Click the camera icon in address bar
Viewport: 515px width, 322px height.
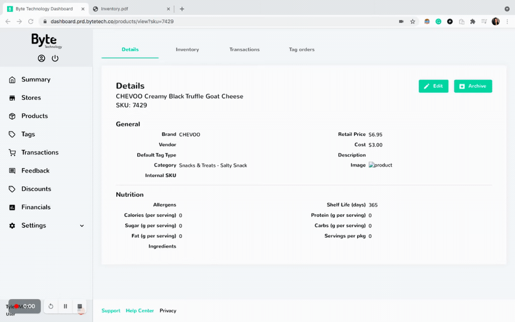pyautogui.click(x=401, y=21)
